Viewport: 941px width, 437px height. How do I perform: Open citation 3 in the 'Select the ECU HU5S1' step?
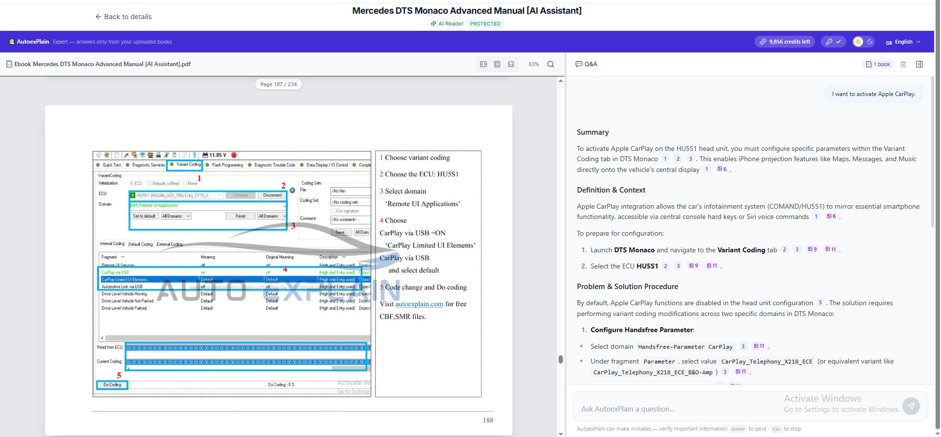tap(678, 266)
